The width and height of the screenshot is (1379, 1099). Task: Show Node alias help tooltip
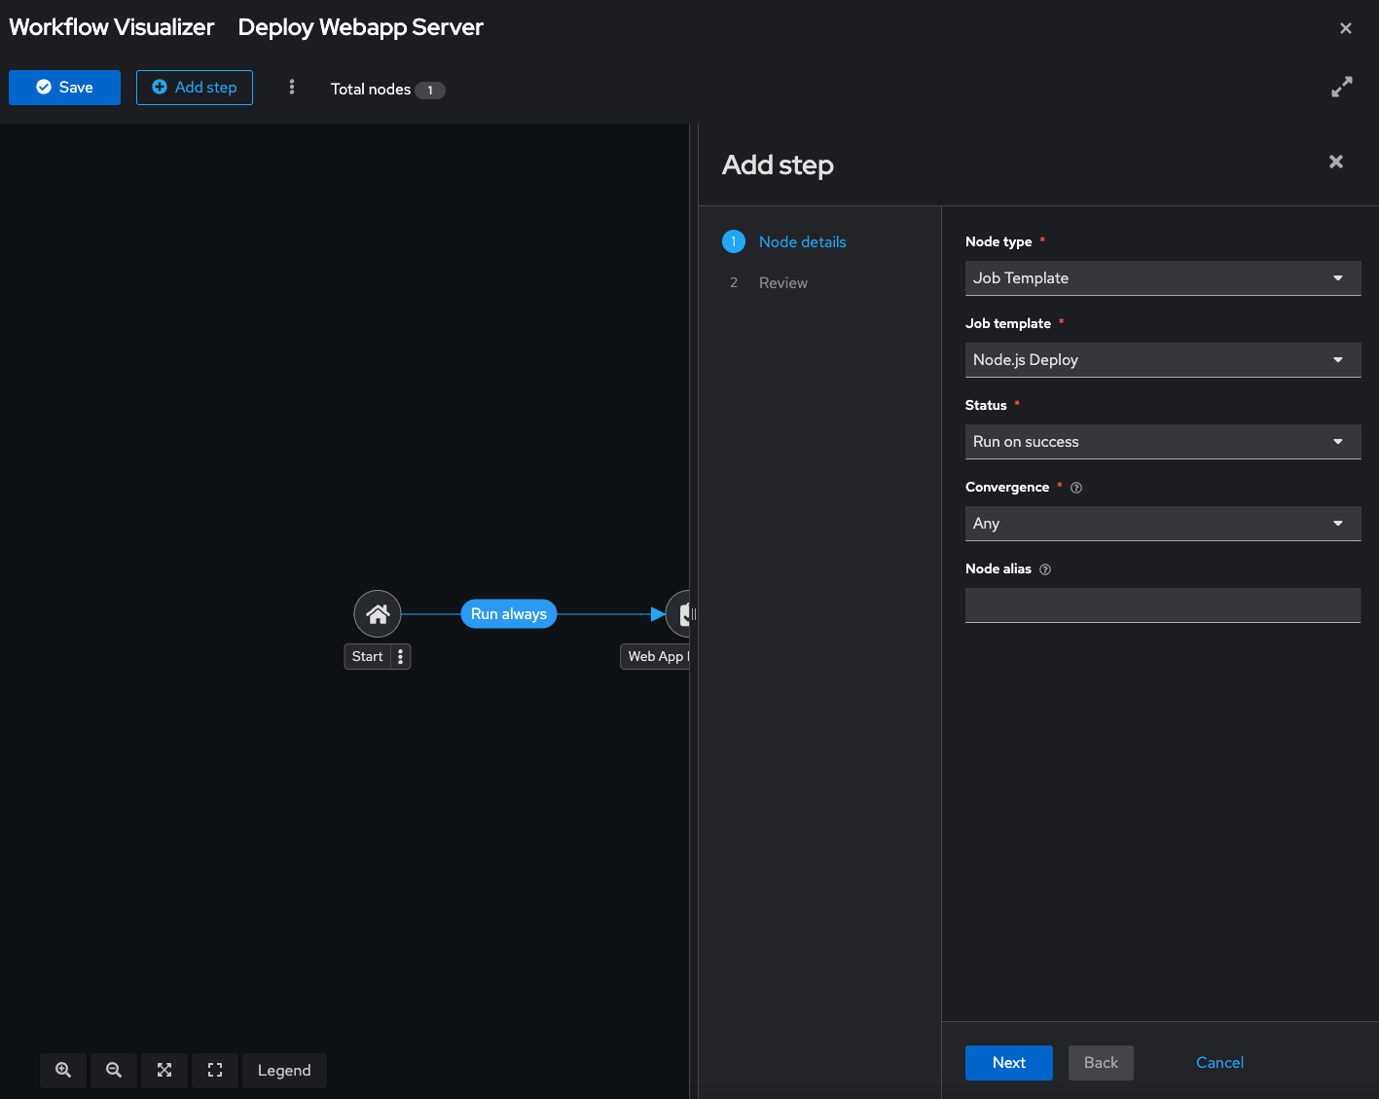point(1045,569)
